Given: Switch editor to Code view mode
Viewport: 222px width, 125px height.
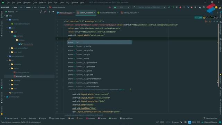Looking at the screenshot, I should pos(198,18).
